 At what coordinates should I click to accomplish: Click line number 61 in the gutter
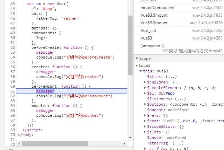(13, 91)
